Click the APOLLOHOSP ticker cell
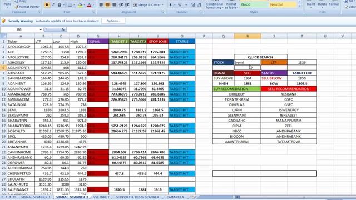The width and height of the screenshot is (356, 200). [x=21, y=47]
